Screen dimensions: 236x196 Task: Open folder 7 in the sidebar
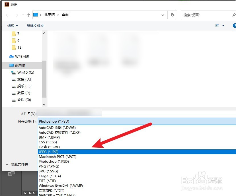[x=16, y=34]
